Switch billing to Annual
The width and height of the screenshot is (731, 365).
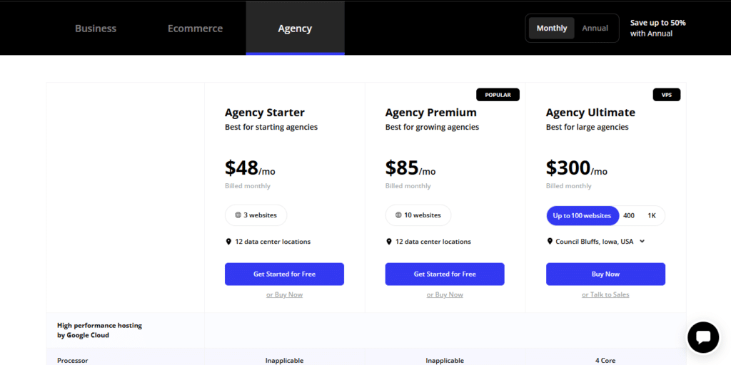pyautogui.click(x=595, y=28)
